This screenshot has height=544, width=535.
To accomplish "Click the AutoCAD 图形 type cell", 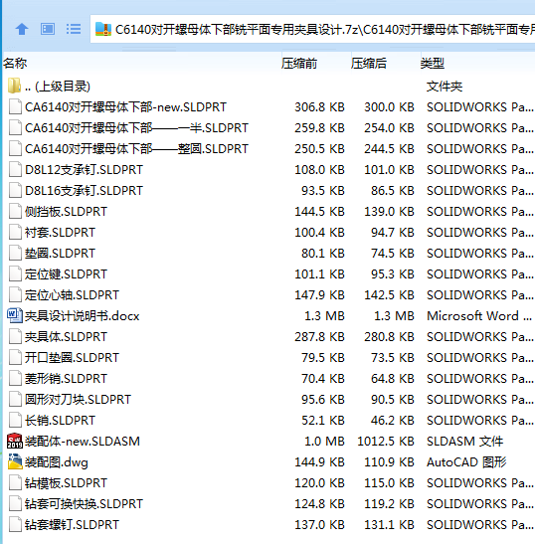I will [466, 462].
